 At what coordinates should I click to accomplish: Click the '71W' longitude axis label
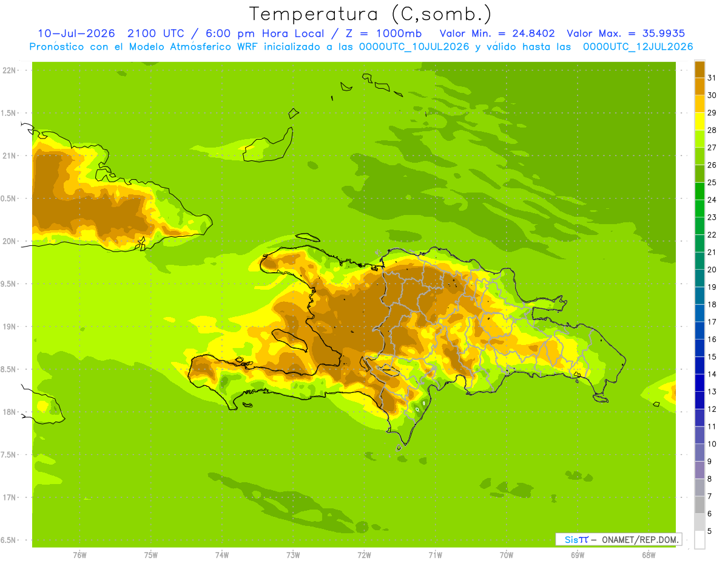pyautogui.click(x=435, y=555)
